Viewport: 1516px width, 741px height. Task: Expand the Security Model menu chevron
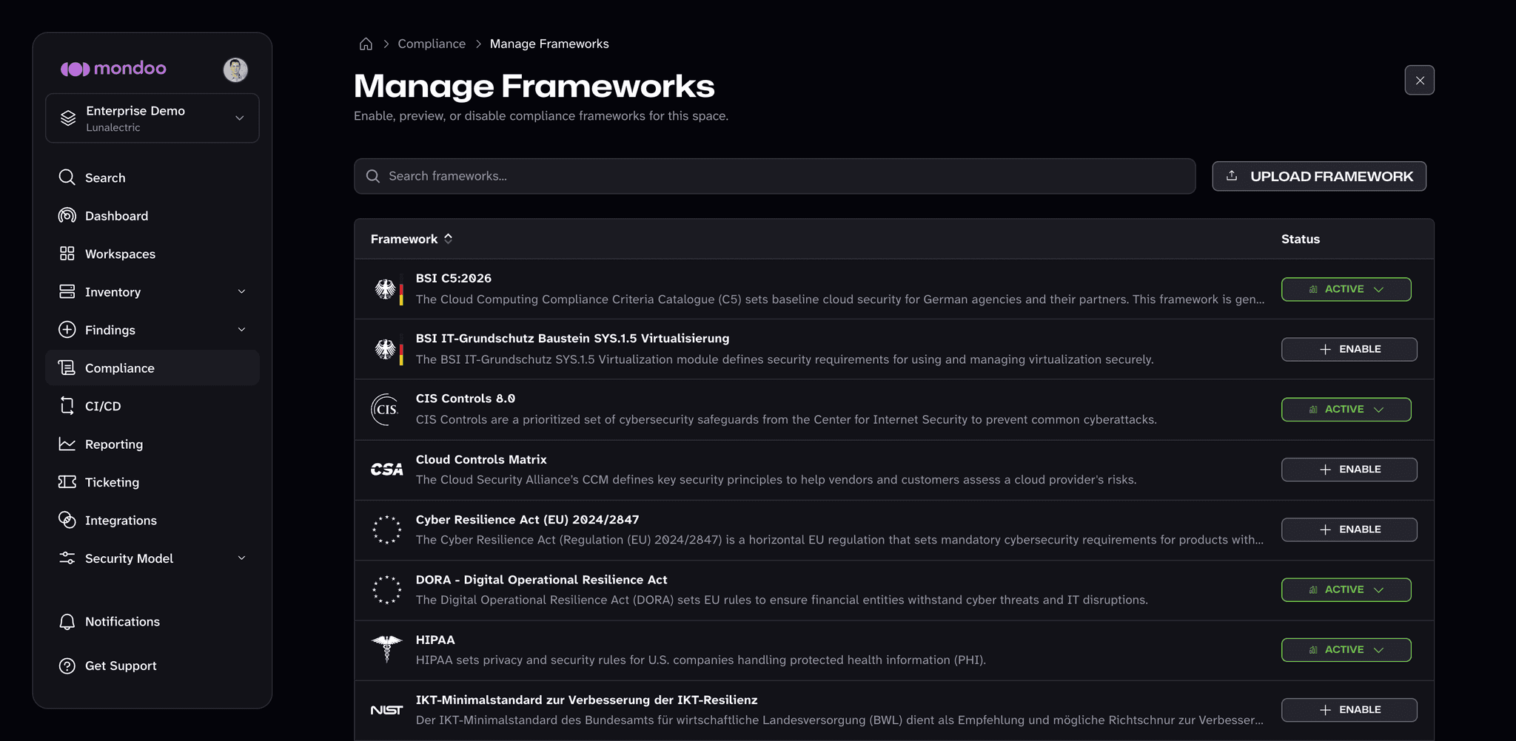point(241,558)
